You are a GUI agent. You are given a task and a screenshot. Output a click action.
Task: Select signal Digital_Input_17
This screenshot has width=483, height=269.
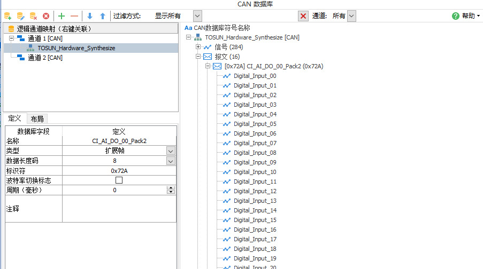(255, 239)
